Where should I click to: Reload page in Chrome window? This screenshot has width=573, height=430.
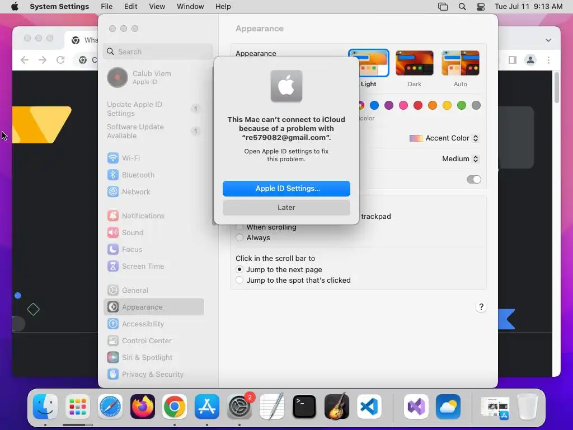60,60
